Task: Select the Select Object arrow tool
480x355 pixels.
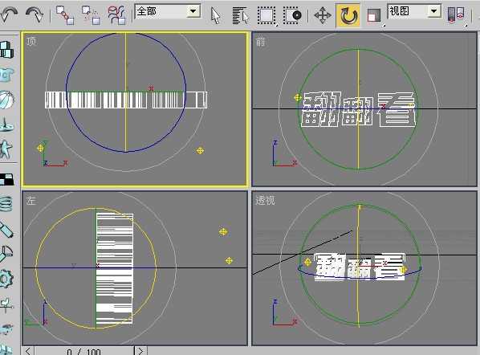Action: pos(215,15)
